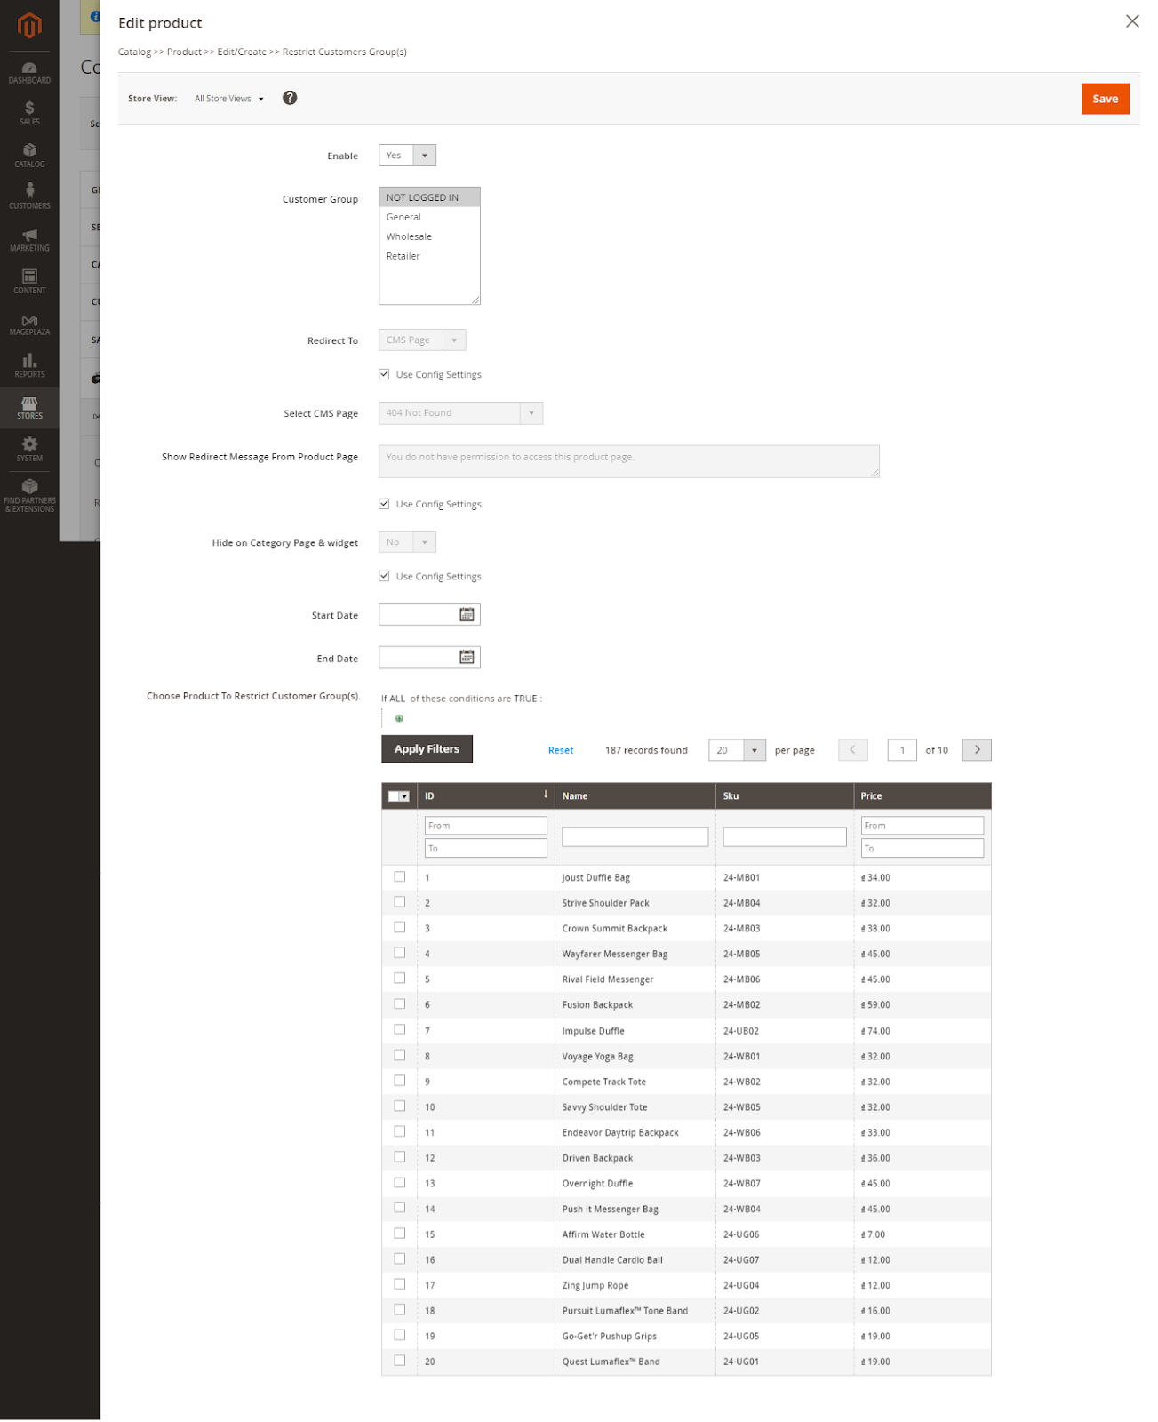
Task: Click the green add condition icon
Action: (x=399, y=718)
